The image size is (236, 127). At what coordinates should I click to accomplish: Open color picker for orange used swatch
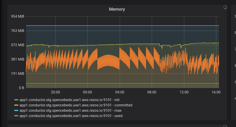click(16, 116)
